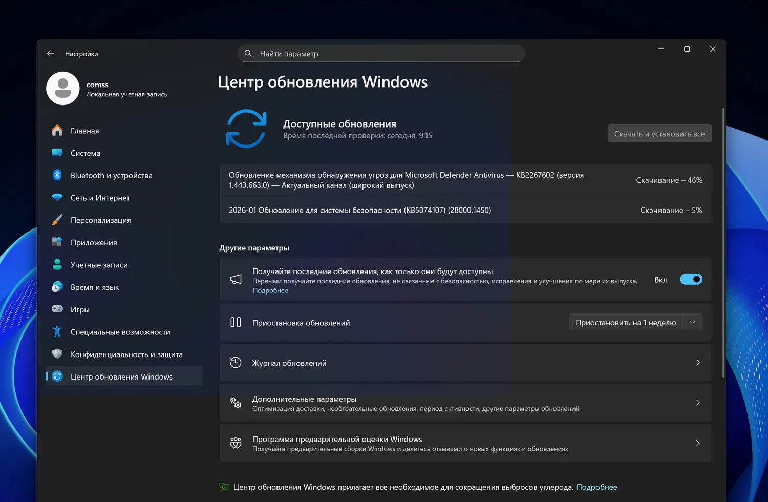Click the Время и язык clock-globe icon
Viewport: 768px width, 502px height.
[x=57, y=287]
